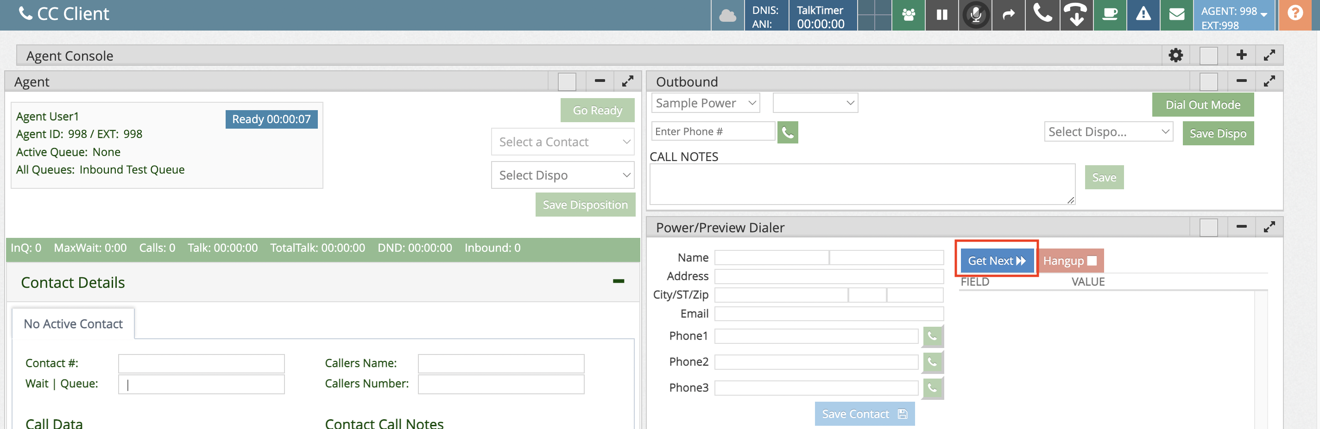Click the phone handset icon in top bar

click(x=1042, y=15)
